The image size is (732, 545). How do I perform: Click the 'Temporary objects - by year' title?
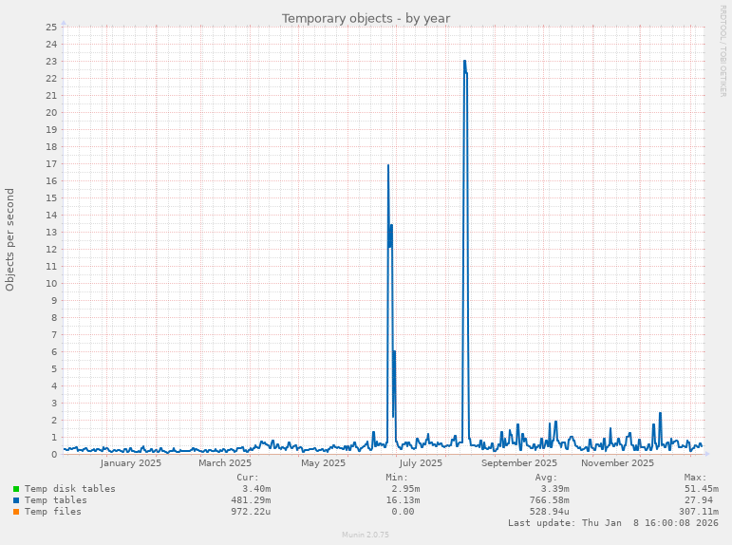tap(366, 18)
